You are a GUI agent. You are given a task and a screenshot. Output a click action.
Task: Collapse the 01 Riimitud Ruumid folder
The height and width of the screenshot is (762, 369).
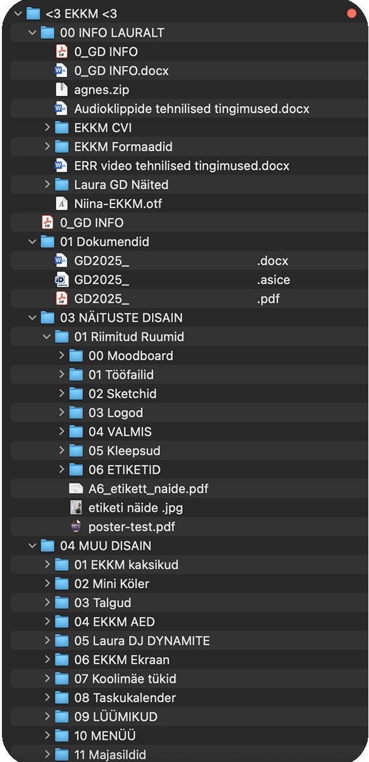coord(47,337)
